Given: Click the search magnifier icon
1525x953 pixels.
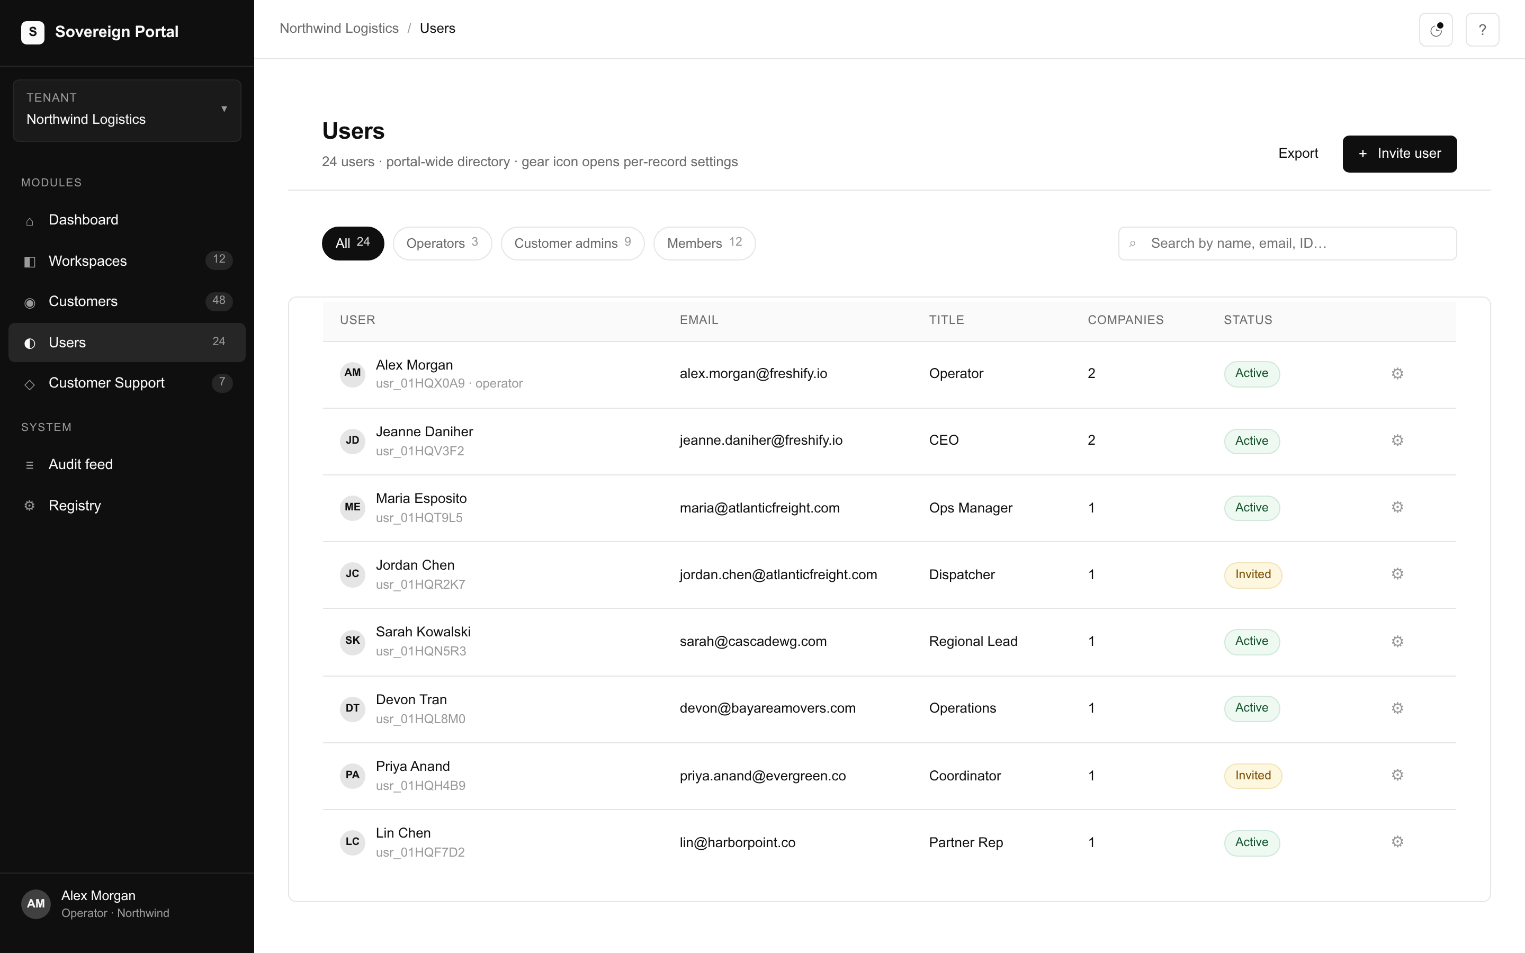Looking at the screenshot, I should (x=1133, y=244).
